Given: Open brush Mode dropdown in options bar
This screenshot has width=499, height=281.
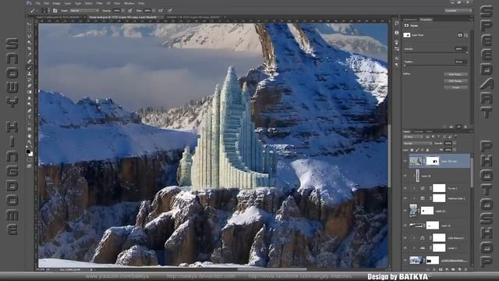Looking at the screenshot, I should pyautogui.click(x=84, y=10).
